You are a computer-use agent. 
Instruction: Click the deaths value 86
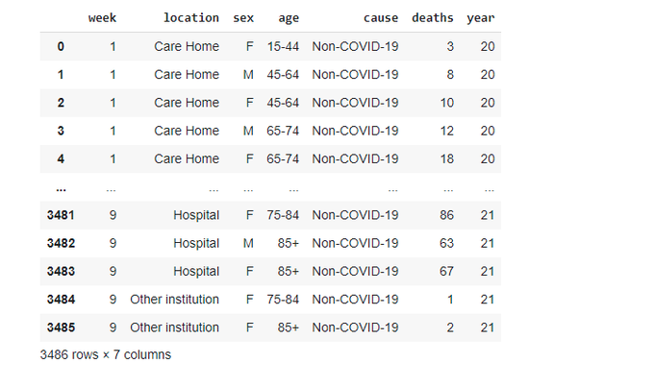click(x=446, y=215)
